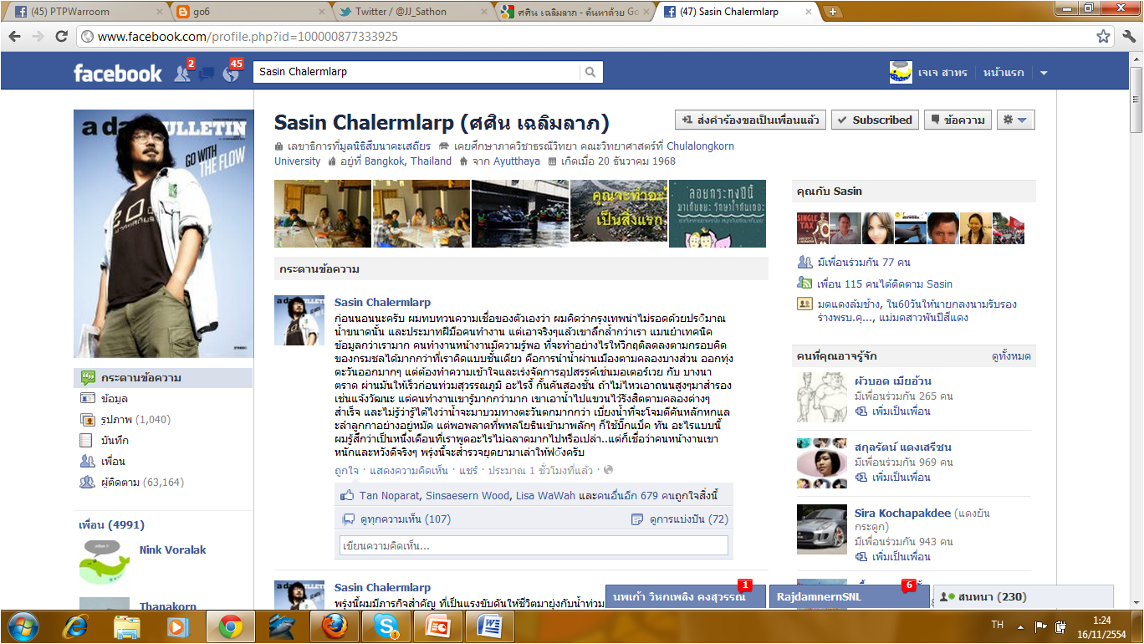Image resolution: width=1144 pixels, height=644 pixels.
Task: Add Sira Kochapakdee as friend
Action: [901, 556]
